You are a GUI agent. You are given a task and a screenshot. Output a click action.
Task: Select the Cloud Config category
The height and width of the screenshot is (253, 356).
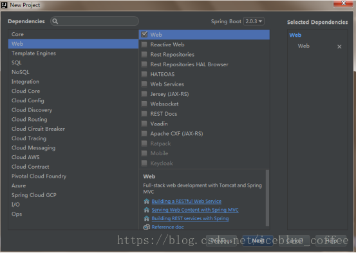coord(73,100)
